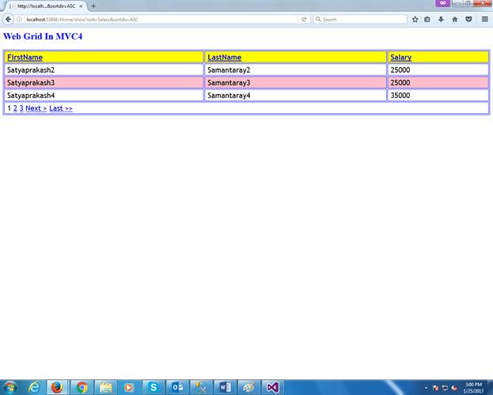Sort grid by FirstName column header
493x395 pixels.
(25, 57)
